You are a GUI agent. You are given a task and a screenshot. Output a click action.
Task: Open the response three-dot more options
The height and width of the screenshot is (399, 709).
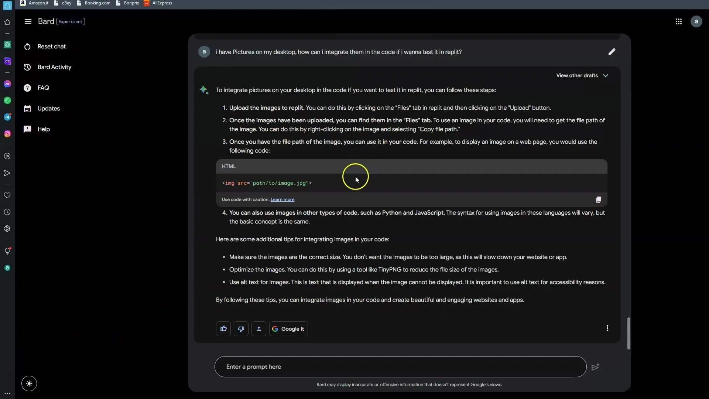pyautogui.click(x=607, y=328)
